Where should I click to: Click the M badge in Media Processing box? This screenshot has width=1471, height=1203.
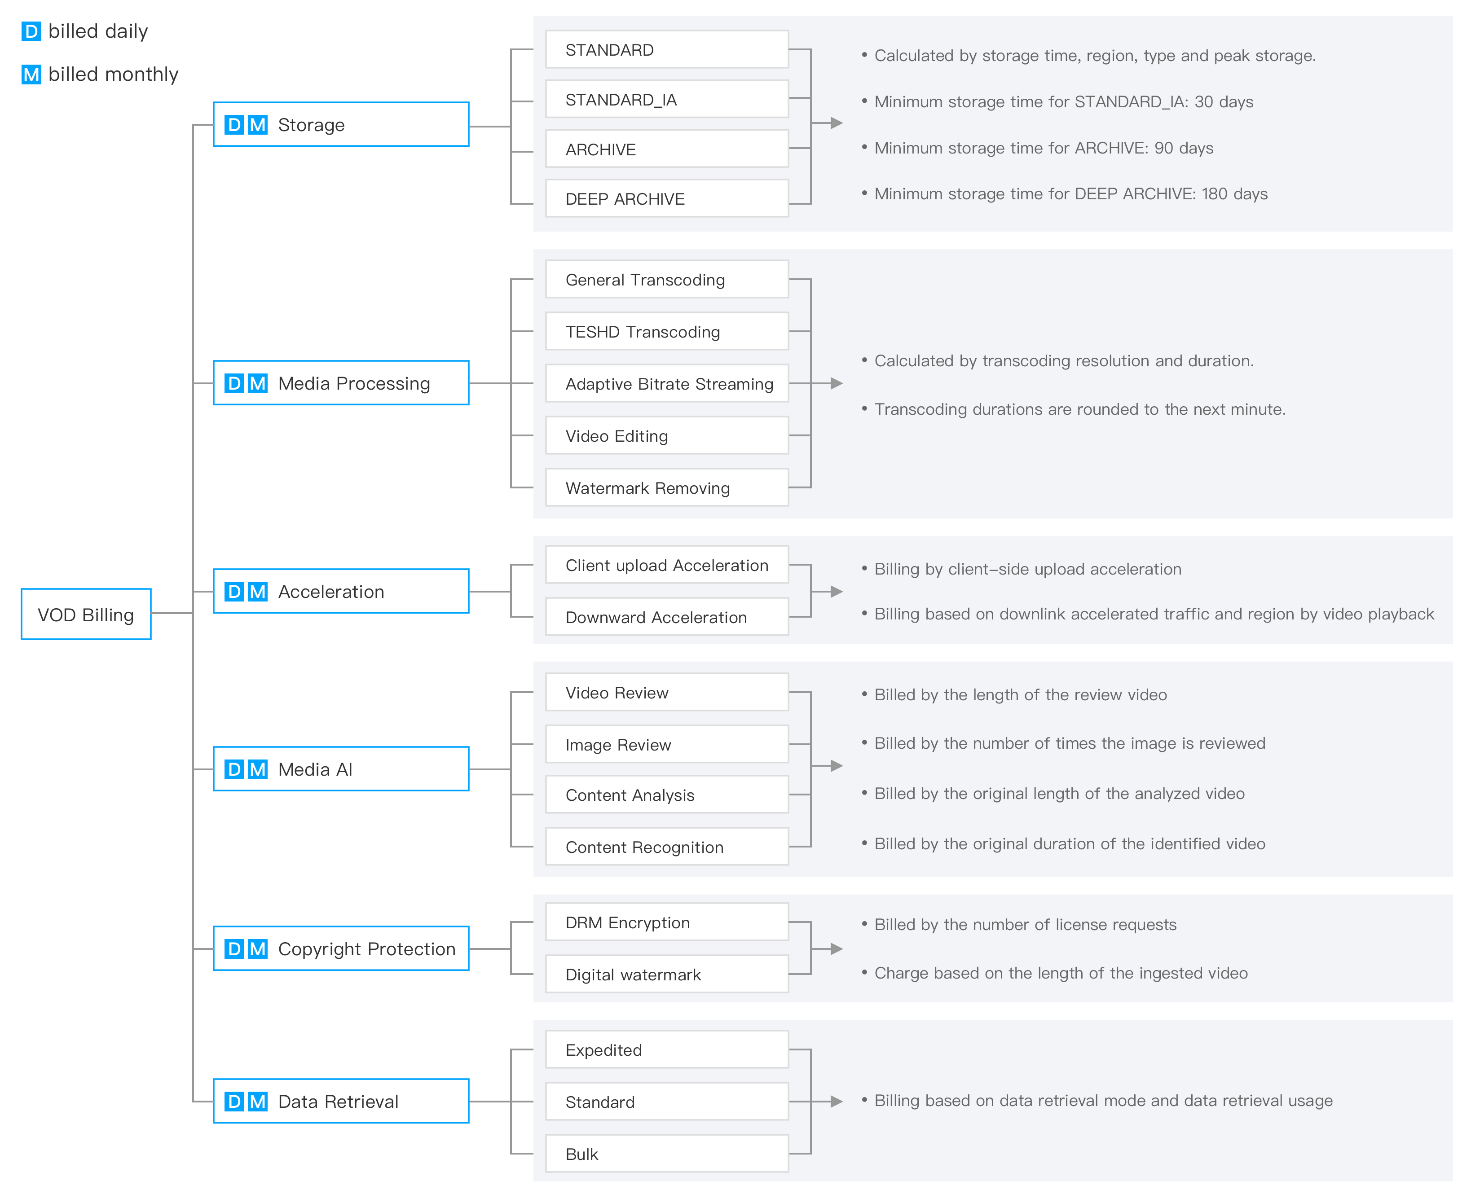tap(258, 383)
